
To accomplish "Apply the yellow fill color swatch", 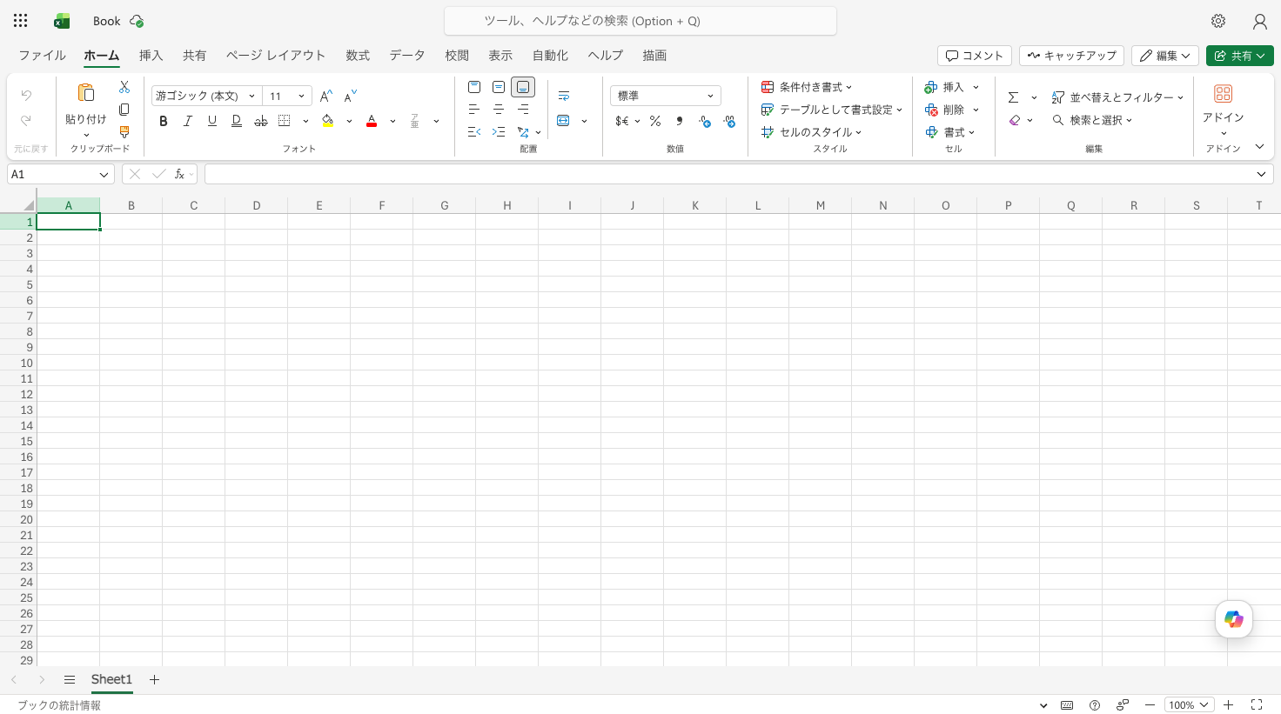I will pos(328,121).
